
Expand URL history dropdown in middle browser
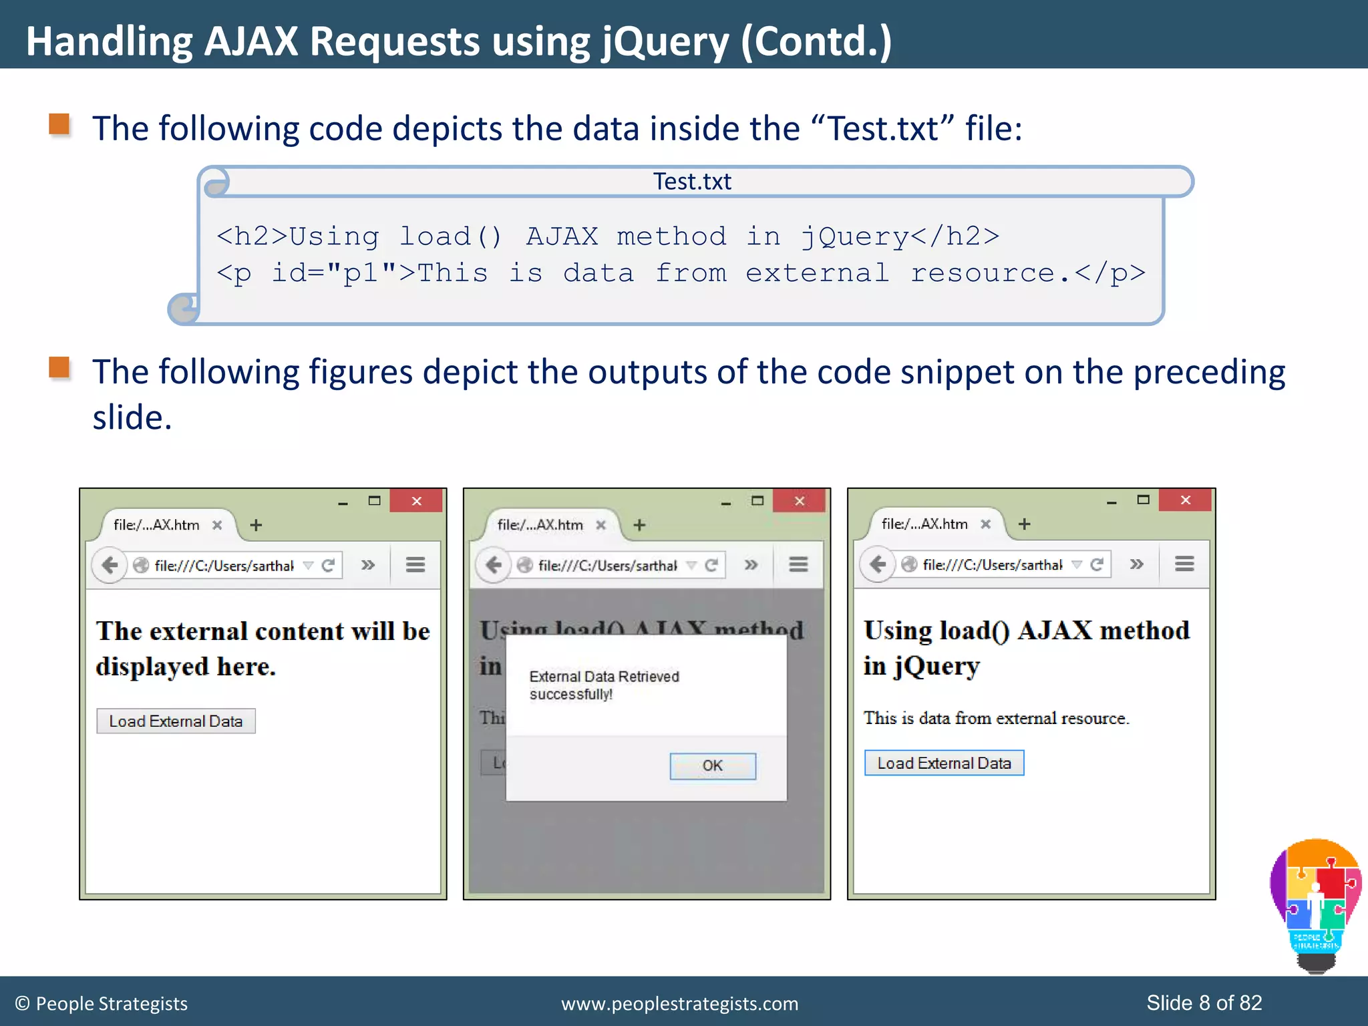pos(691,566)
